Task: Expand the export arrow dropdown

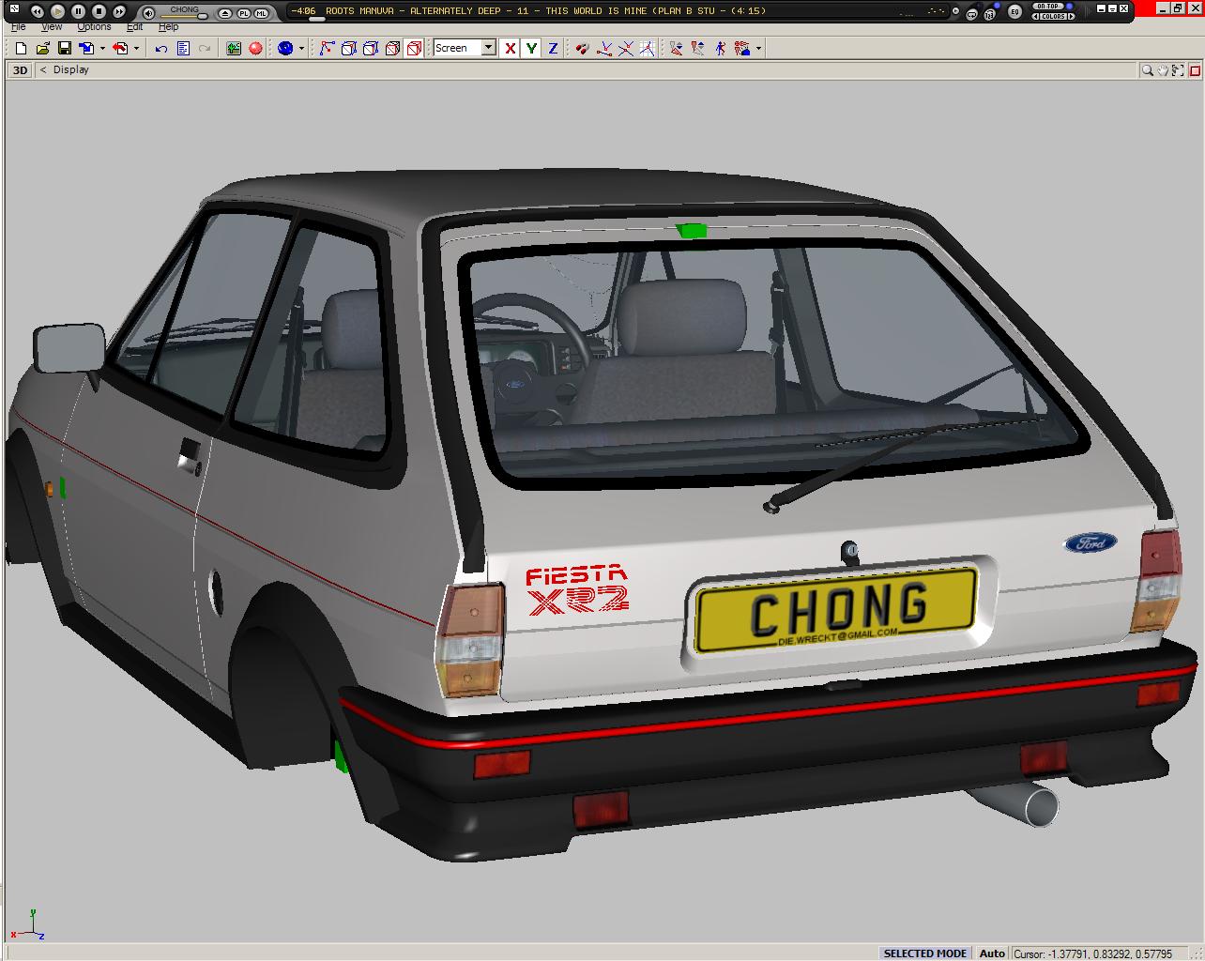Action: coord(136,48)
